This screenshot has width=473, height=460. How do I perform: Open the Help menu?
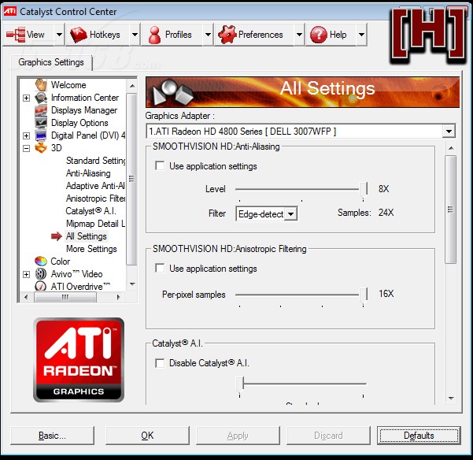tap(331, 35)
